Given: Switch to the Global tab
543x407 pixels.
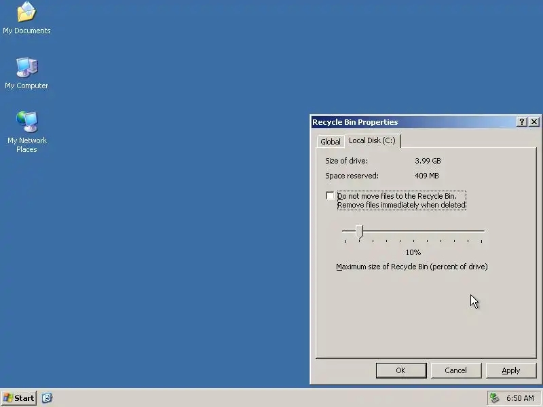Looking at the screenshot, I should point(331,142).
